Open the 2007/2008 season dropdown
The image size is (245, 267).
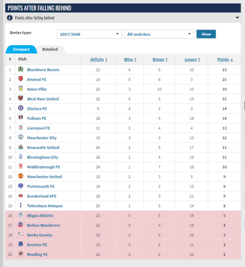coord(89,34)
